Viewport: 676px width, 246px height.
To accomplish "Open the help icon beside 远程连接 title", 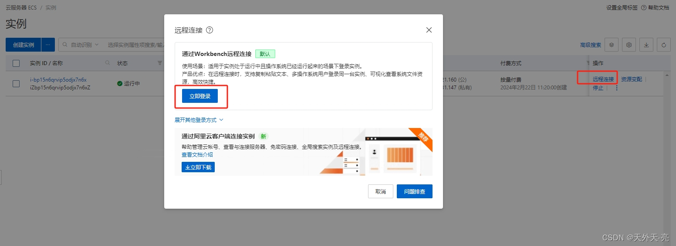I will pyautogui.click(x=210, y=30).
